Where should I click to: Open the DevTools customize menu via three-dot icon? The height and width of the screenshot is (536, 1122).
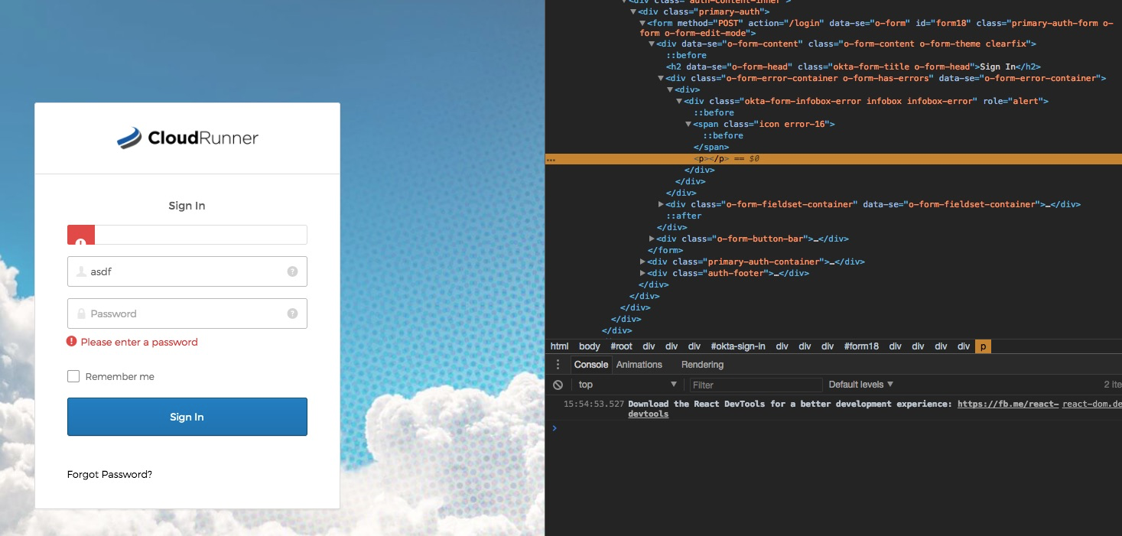click(558, 365)
